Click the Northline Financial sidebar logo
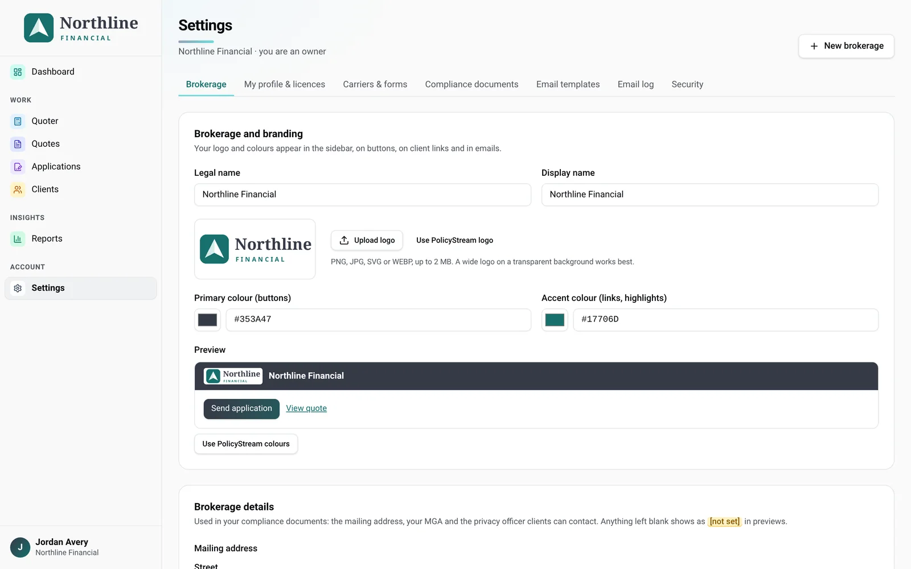 (81, 28)
